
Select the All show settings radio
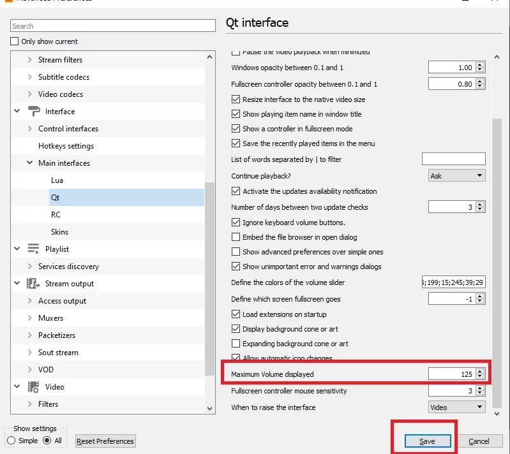(47, 441)
